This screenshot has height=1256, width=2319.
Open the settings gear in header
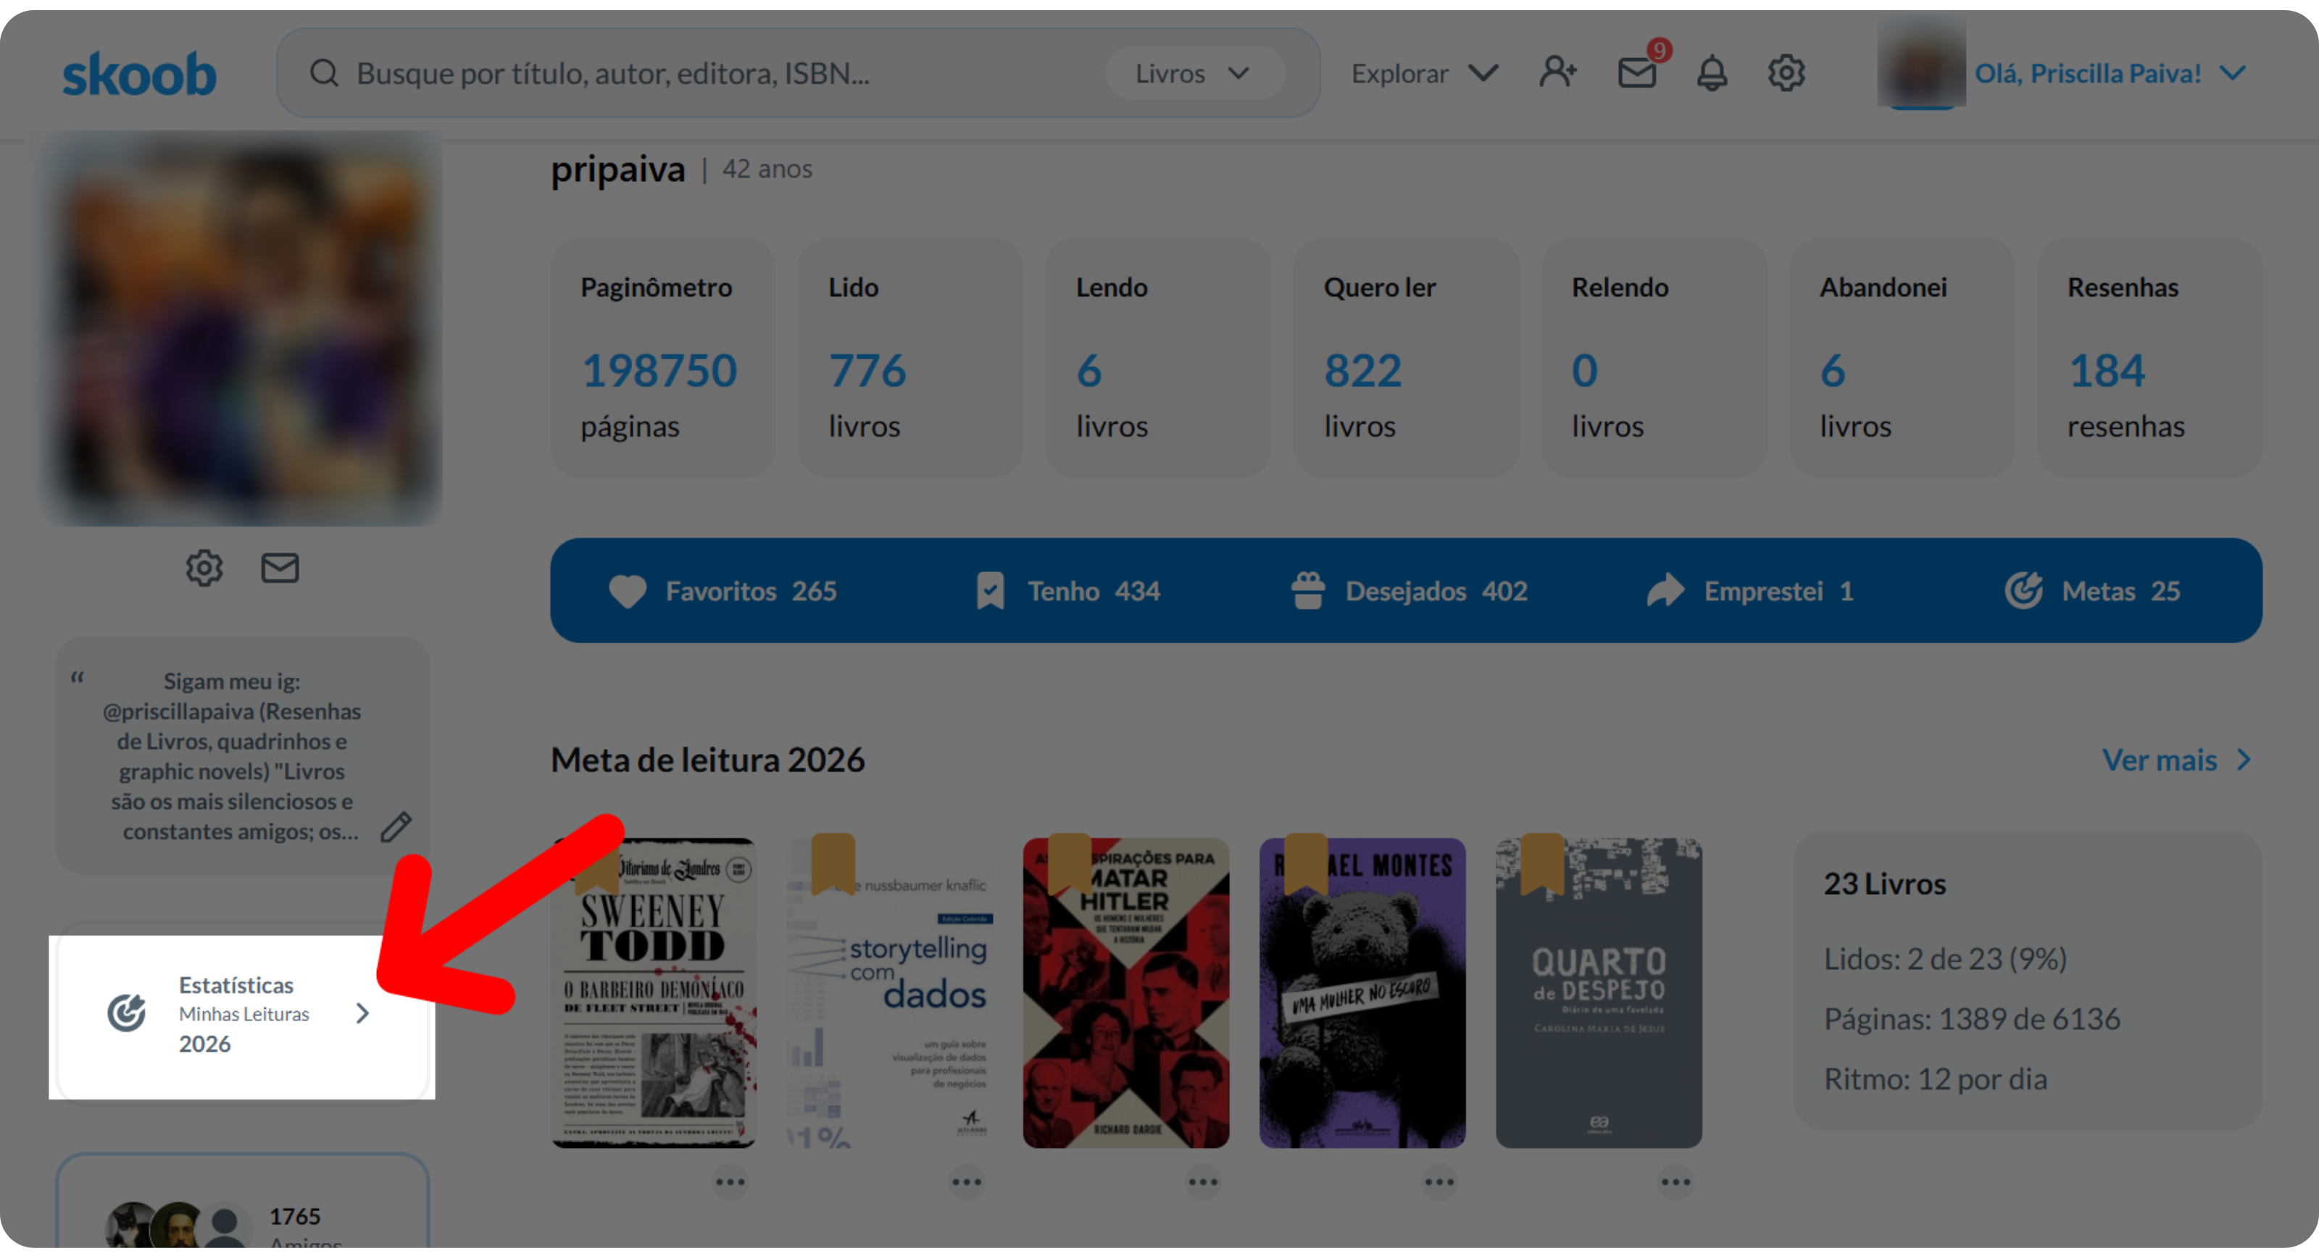coord(1786,73)
